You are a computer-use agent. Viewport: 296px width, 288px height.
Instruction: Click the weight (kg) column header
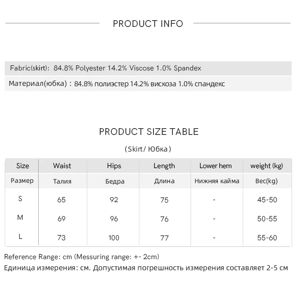[267, 166]
